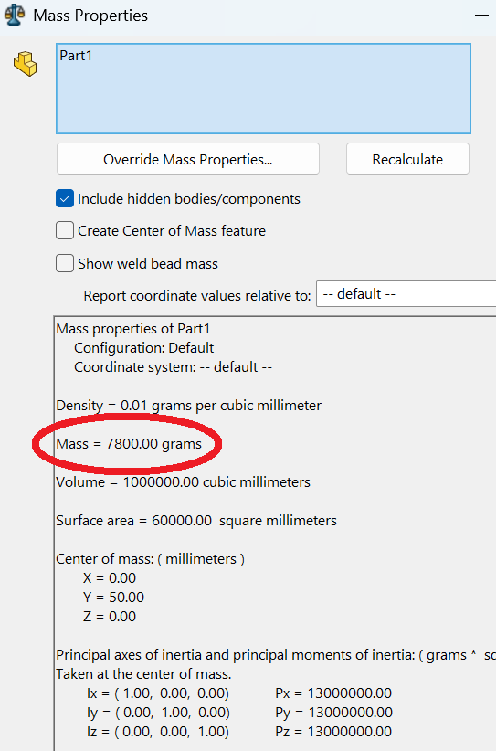Click the Mass Properties title text

click(90, 16)
